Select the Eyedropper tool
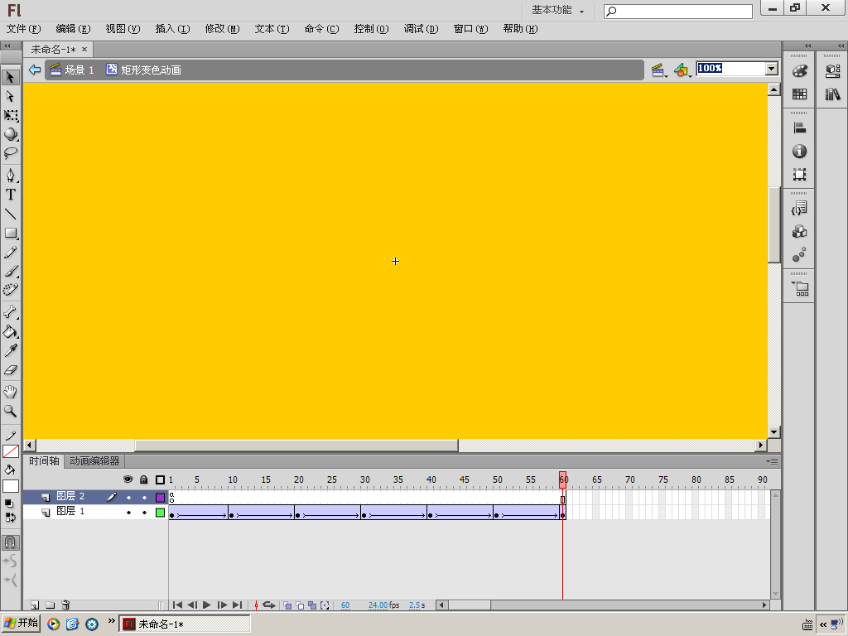 pos(10,351)
